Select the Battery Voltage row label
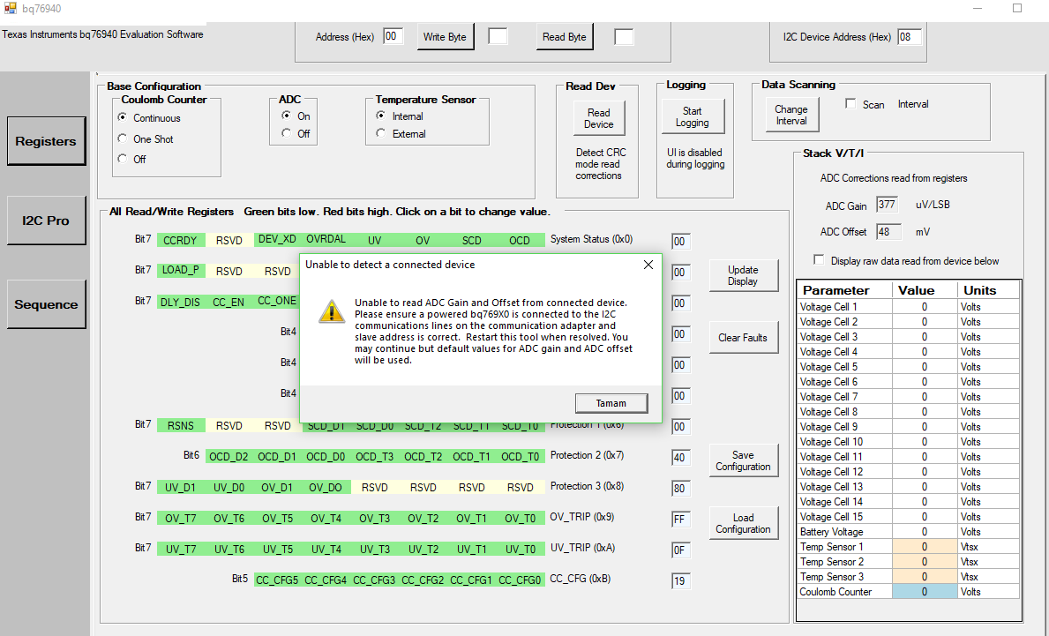 [x=845, y=532]
